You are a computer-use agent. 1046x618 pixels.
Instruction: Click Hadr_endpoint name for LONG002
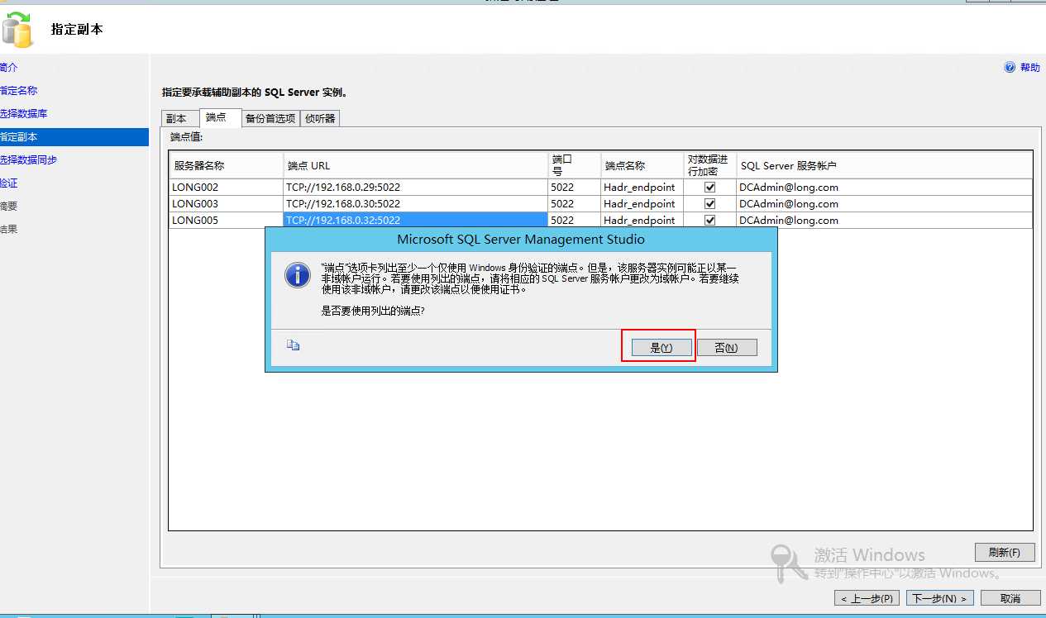[x=642, y=188]
